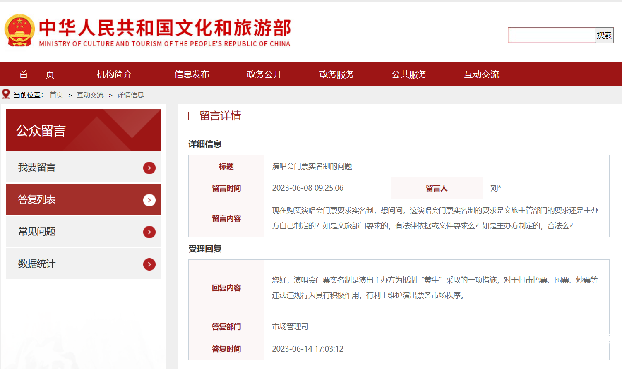
Task: Click the message time 2023-06-08 09:25:06
Action: tap(308, 188)
